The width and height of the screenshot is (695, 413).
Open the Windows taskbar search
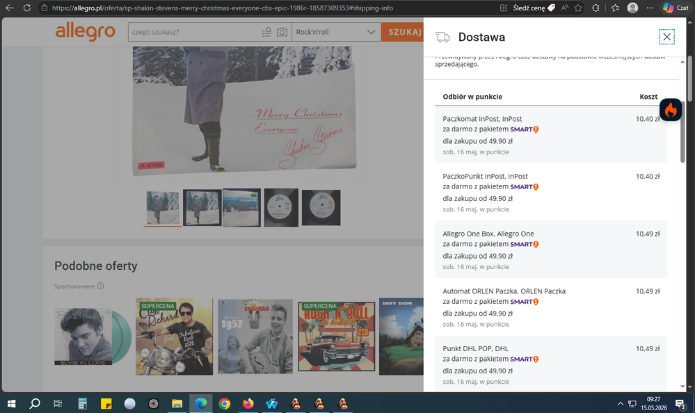pos(35,403)
